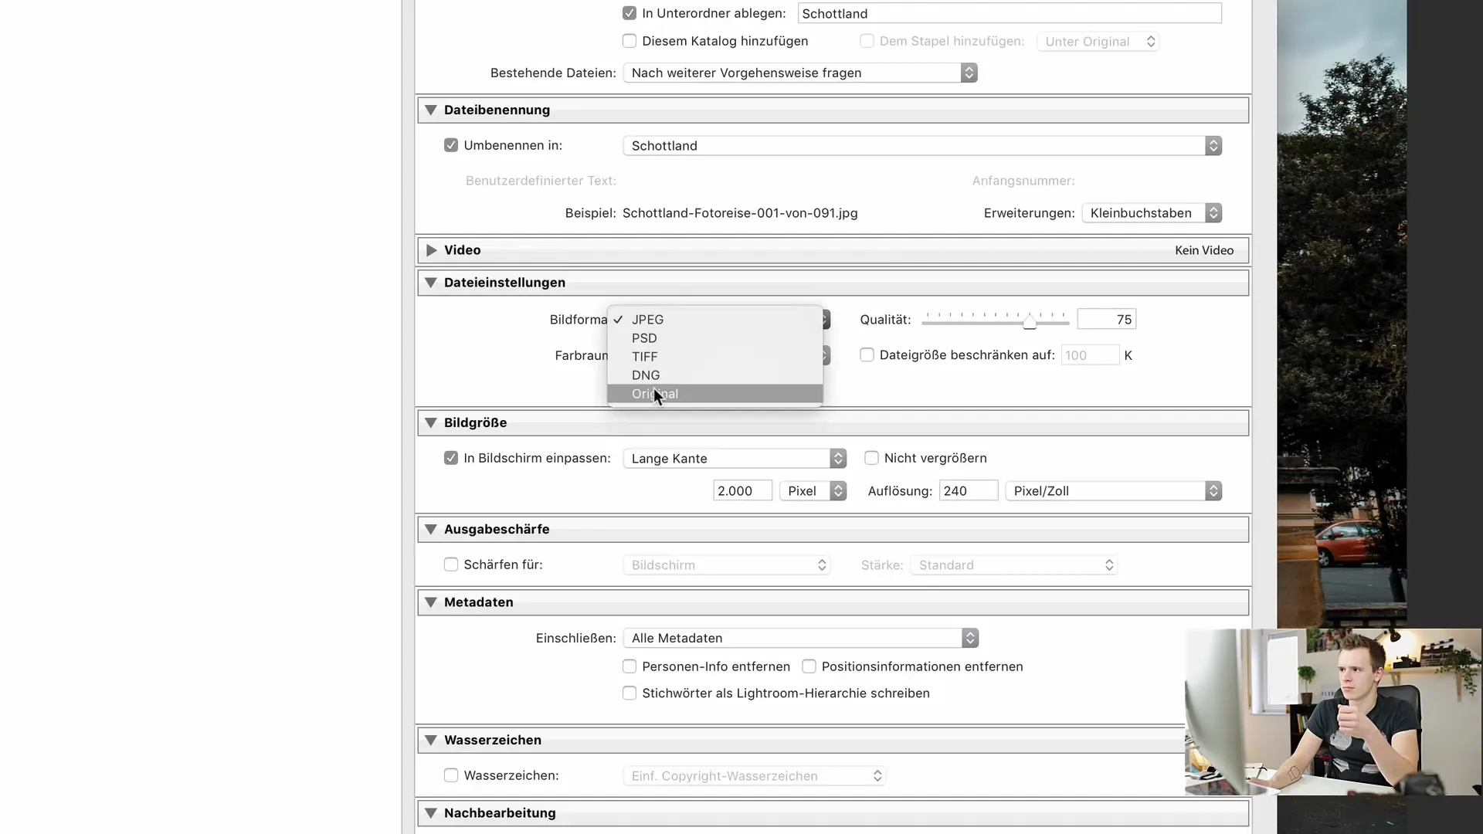Open Lange Kante resize dropdown
The image size is (1483, 834).
(x=735, y=459)
